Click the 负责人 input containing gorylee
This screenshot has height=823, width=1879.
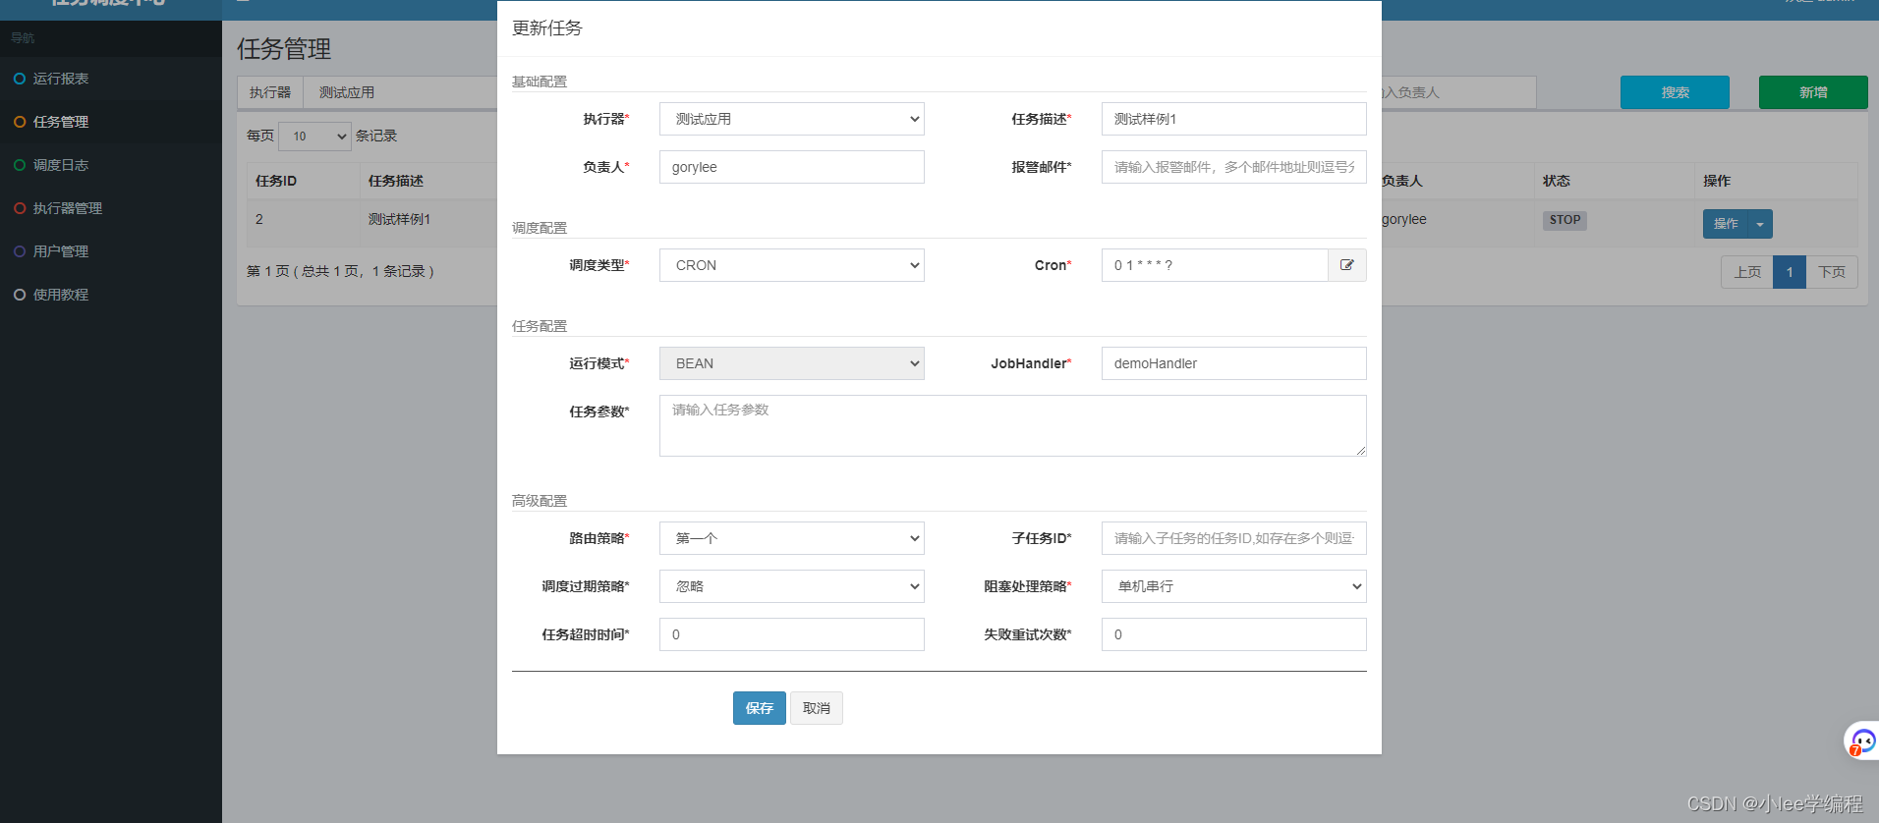point(792,167)
